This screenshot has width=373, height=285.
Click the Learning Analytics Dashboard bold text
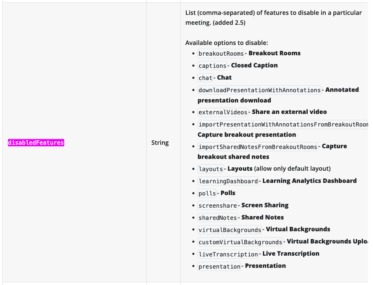310,181
